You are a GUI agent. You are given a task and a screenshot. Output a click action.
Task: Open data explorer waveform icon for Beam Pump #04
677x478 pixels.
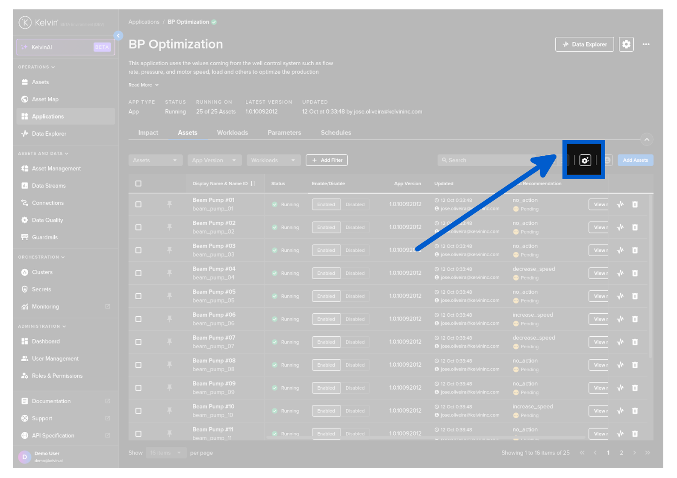click(x=620, y=273)
